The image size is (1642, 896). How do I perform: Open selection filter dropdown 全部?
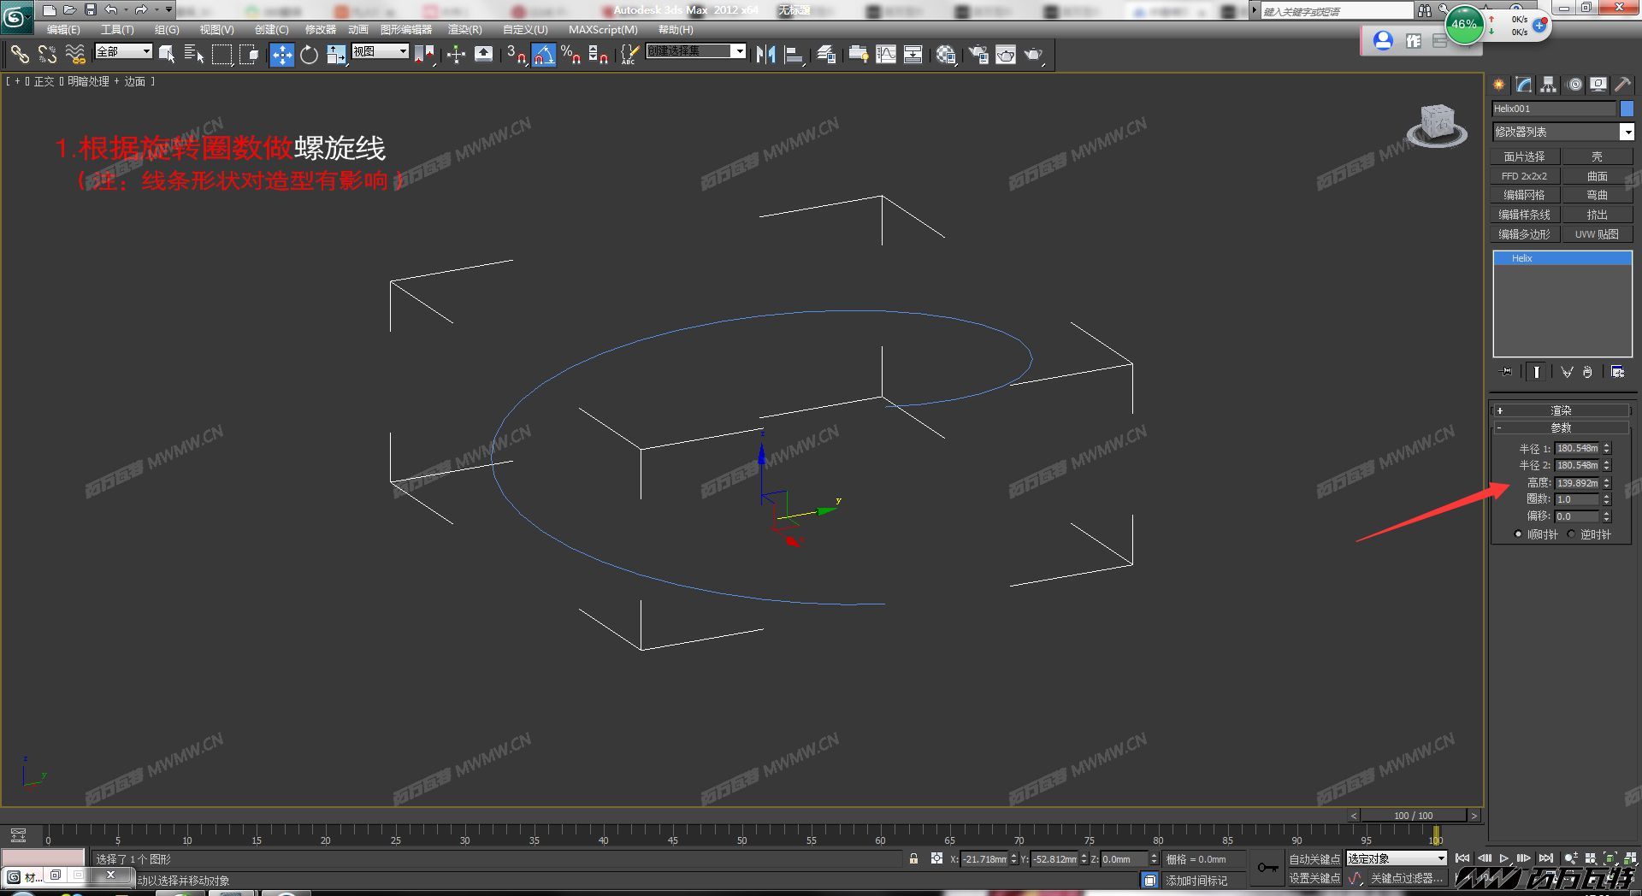(x=123, y=51)
